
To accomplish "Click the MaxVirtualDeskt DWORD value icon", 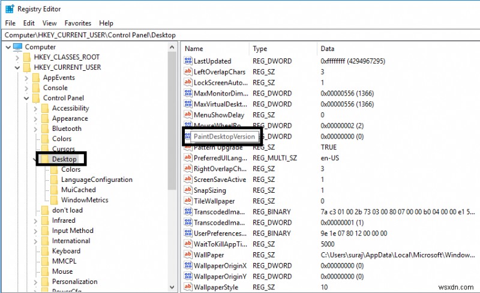I will point(188,104).
